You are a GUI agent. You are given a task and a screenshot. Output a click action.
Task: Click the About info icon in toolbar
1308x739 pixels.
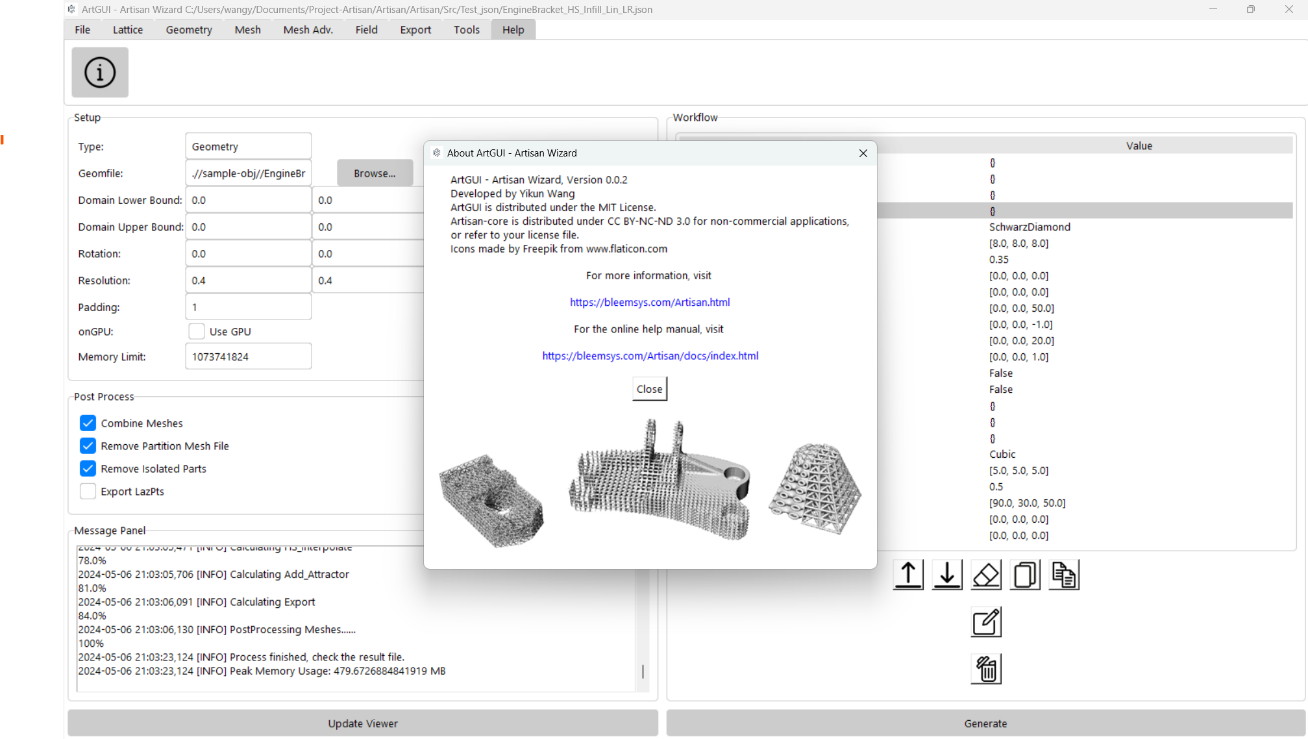click(x=100, y=72)
